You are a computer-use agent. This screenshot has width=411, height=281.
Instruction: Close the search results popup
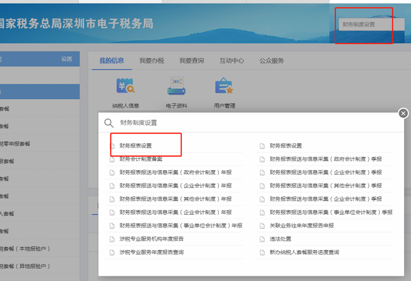(403, 113)
